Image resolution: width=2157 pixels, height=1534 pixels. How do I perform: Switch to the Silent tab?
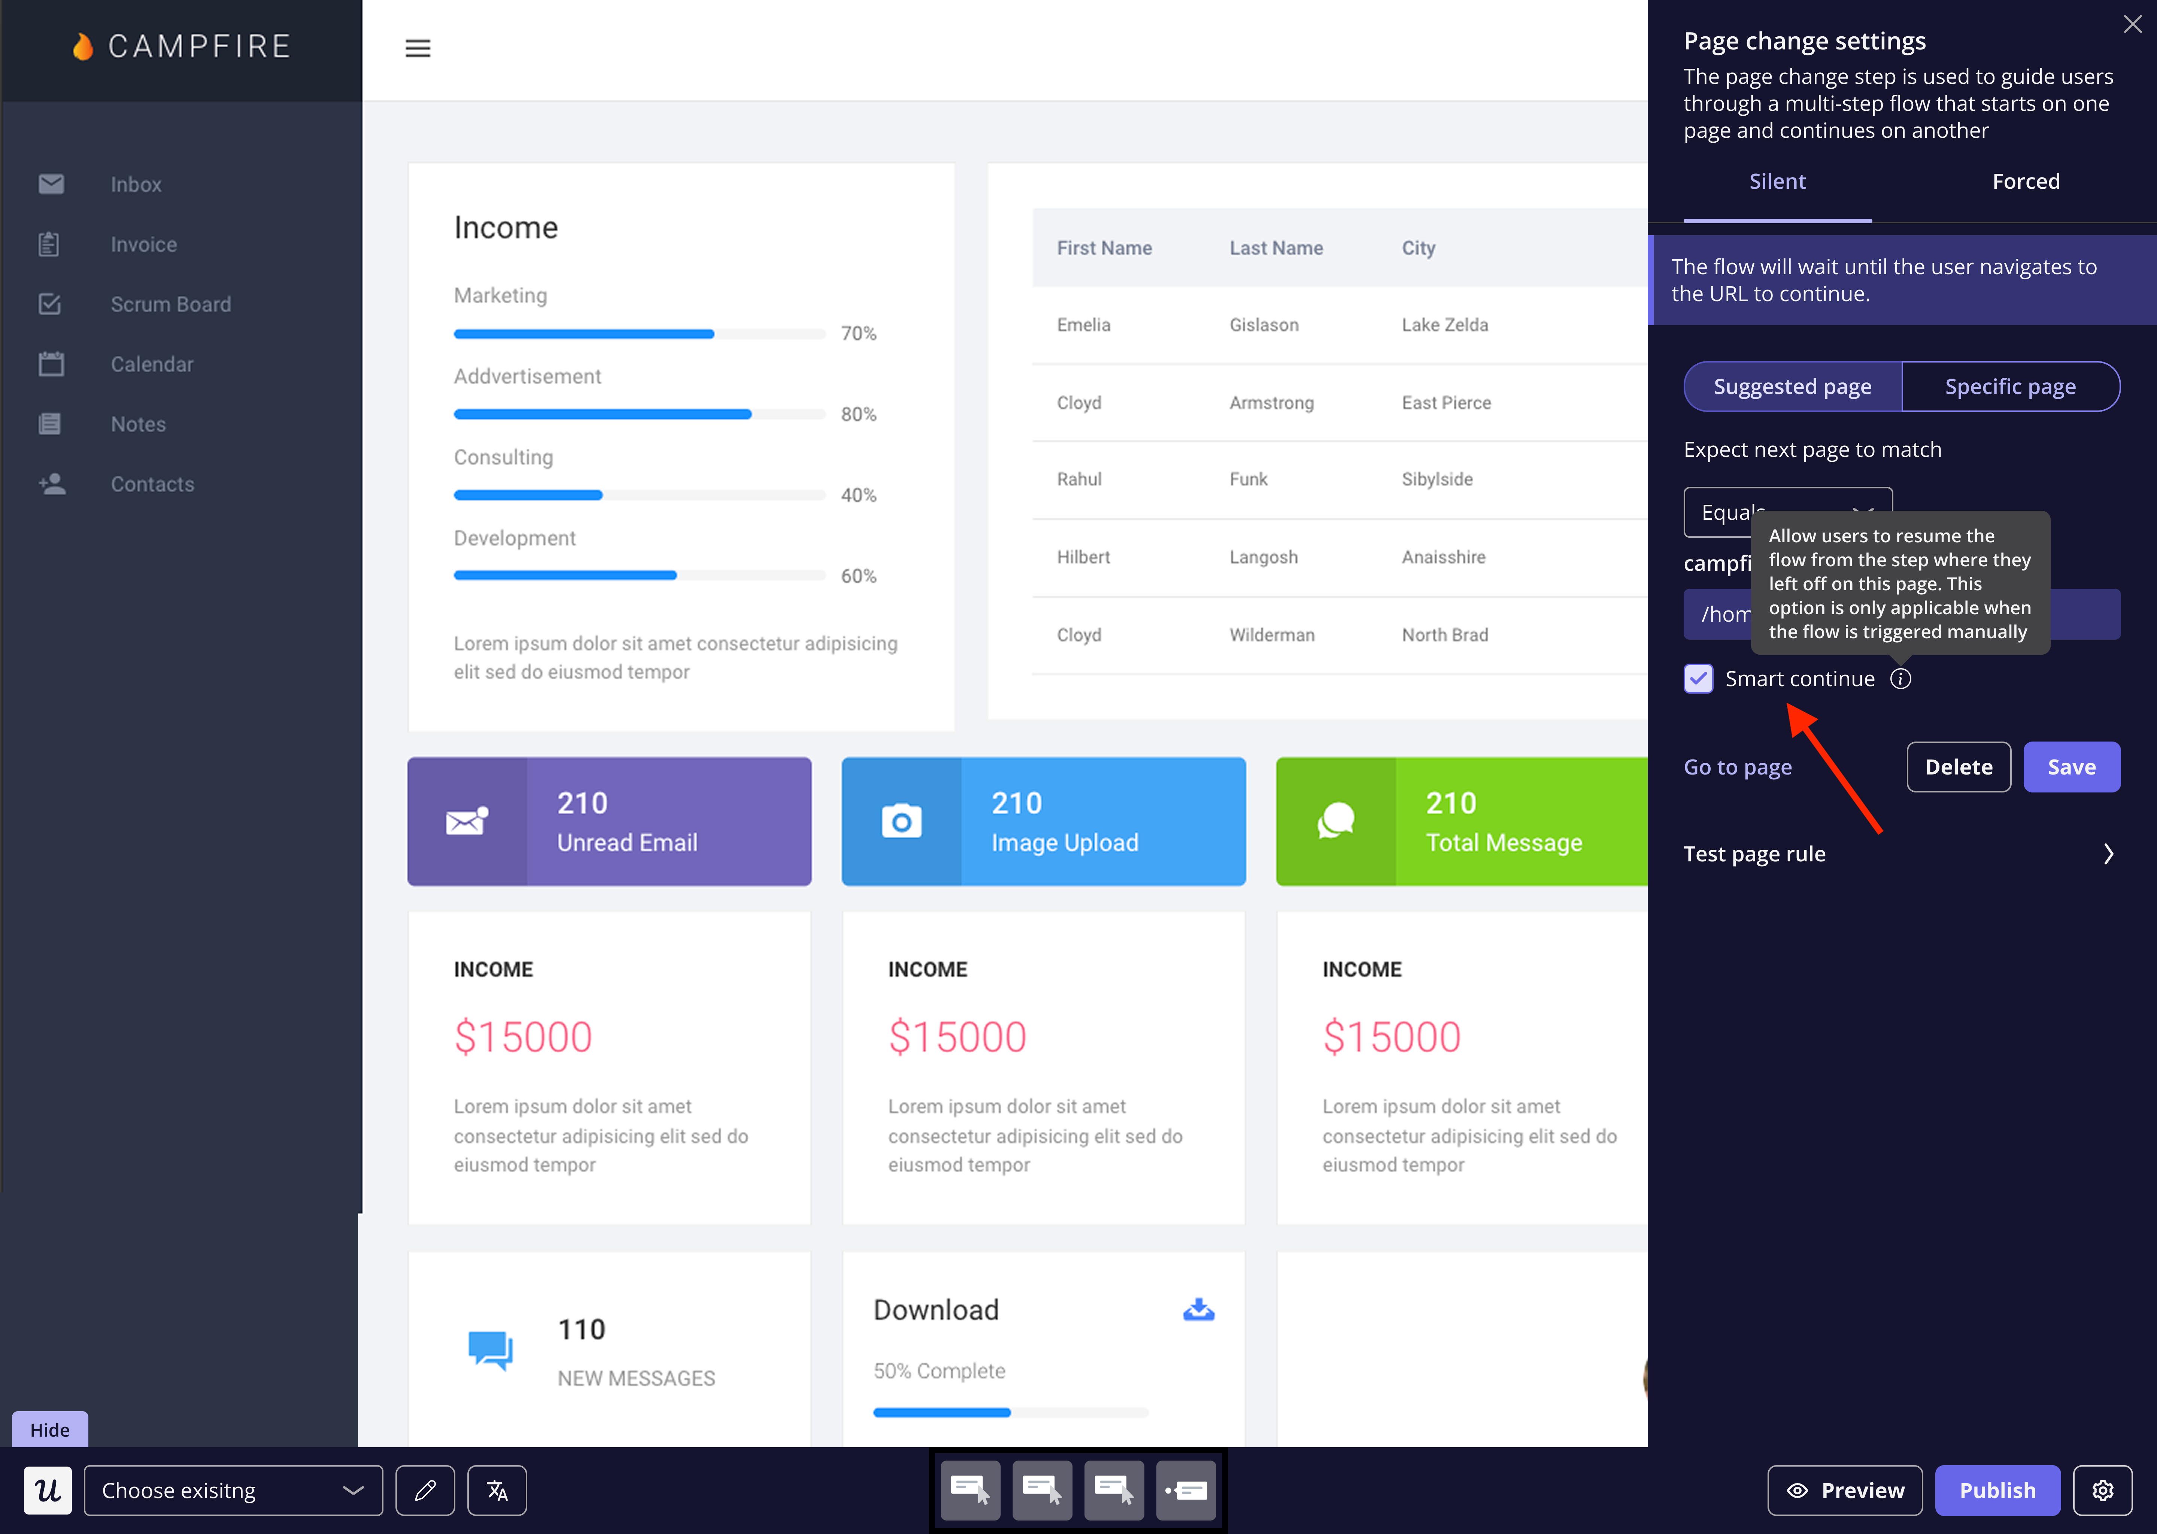1777,181
